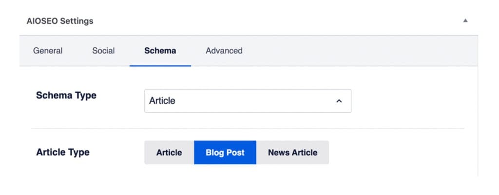This screenshot has height=195, width=499.
Task: Switch to the General tab
Action: 48,50
